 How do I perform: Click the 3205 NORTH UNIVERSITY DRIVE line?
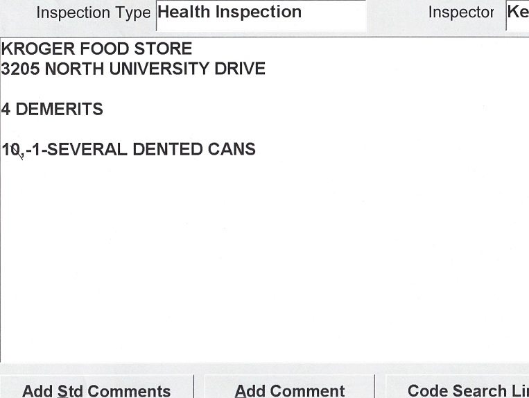(x=133, y=69)
